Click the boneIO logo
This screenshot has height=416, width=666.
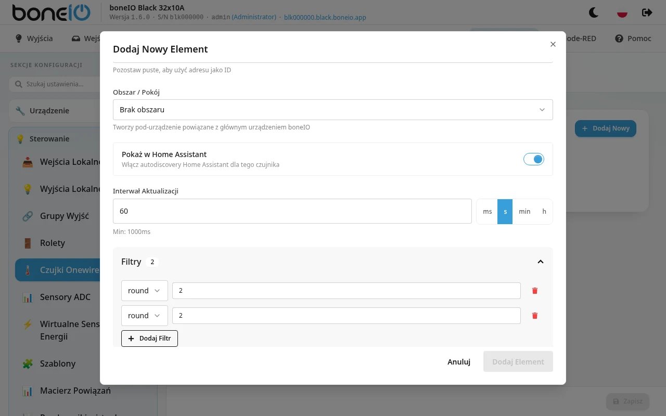point(51,12)
